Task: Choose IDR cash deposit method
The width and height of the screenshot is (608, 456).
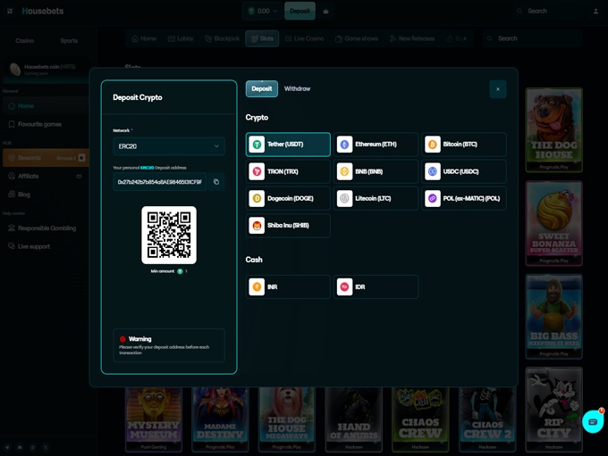Action: 376,287
